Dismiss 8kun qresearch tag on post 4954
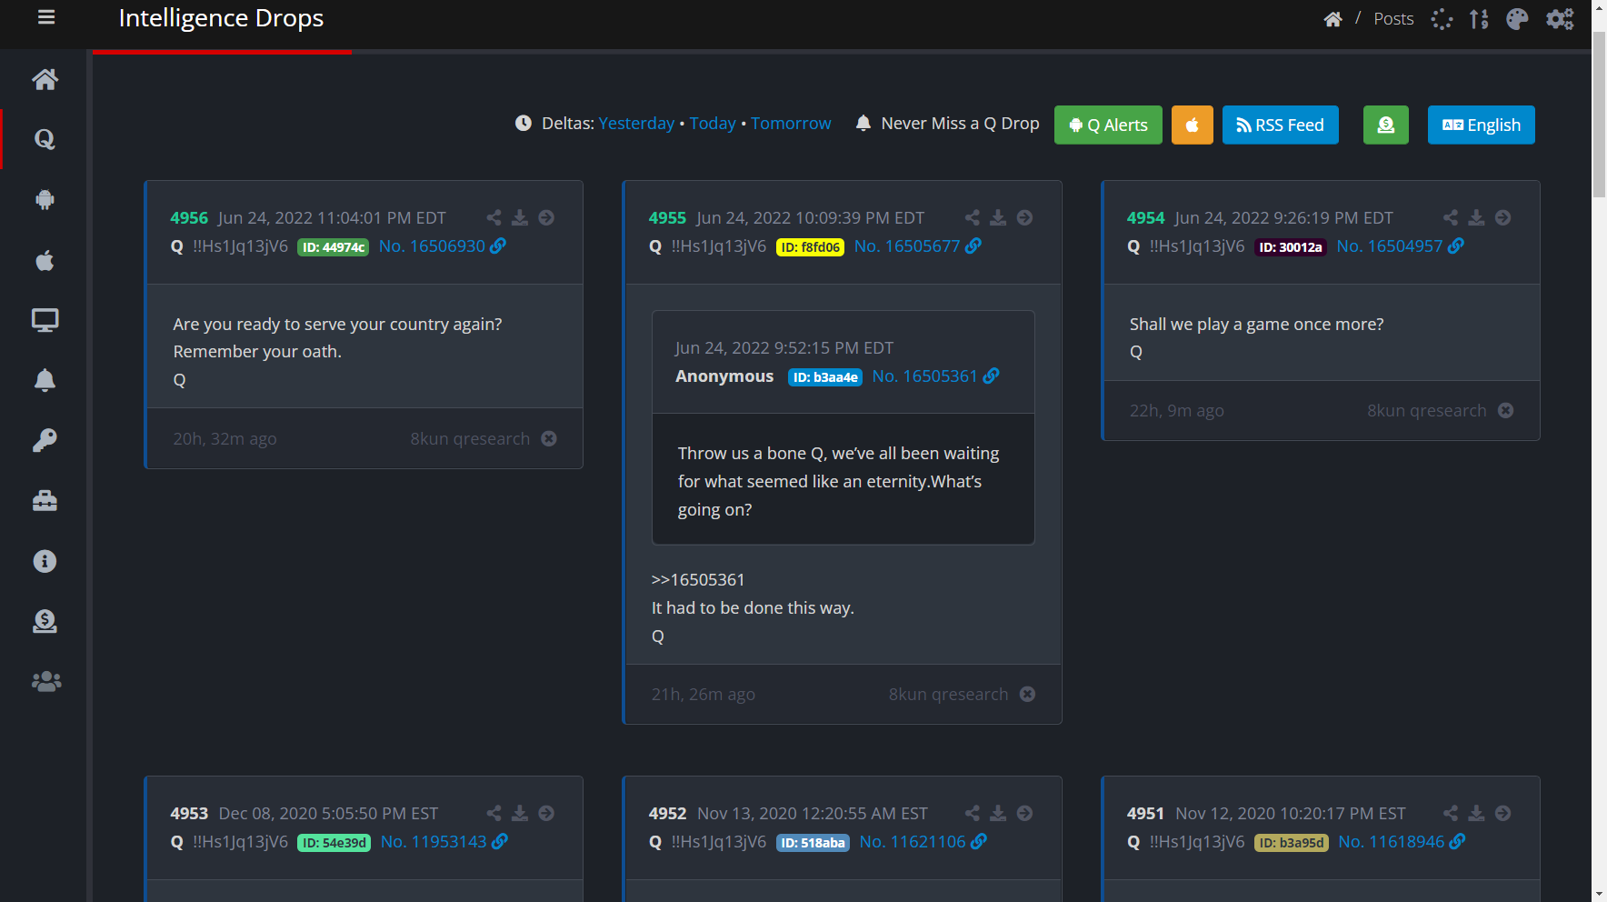Viewport: 1607px width, 902px height. click(x=1505, y=410)
